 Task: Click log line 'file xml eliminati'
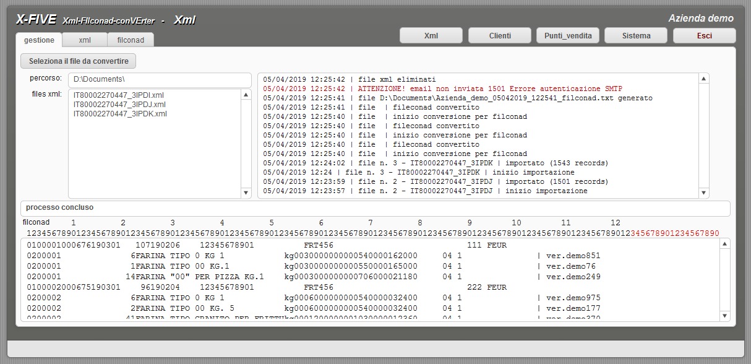[x=349, y=79]
